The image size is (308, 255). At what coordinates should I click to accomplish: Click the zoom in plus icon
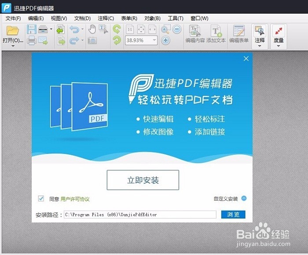coord(165,40)
